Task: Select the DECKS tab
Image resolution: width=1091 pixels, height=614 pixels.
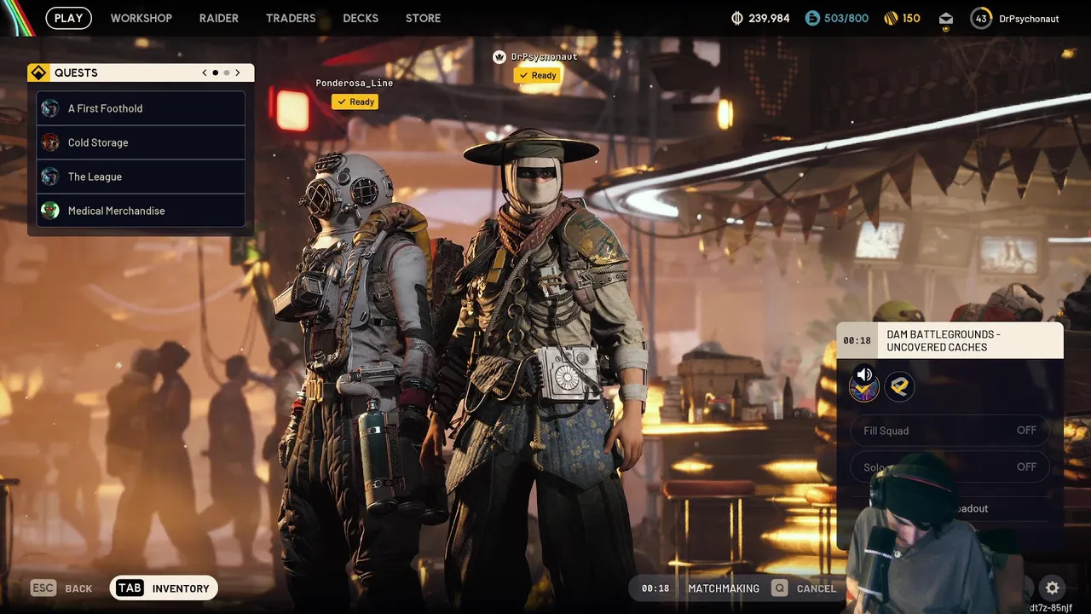Action: point(361,18)
